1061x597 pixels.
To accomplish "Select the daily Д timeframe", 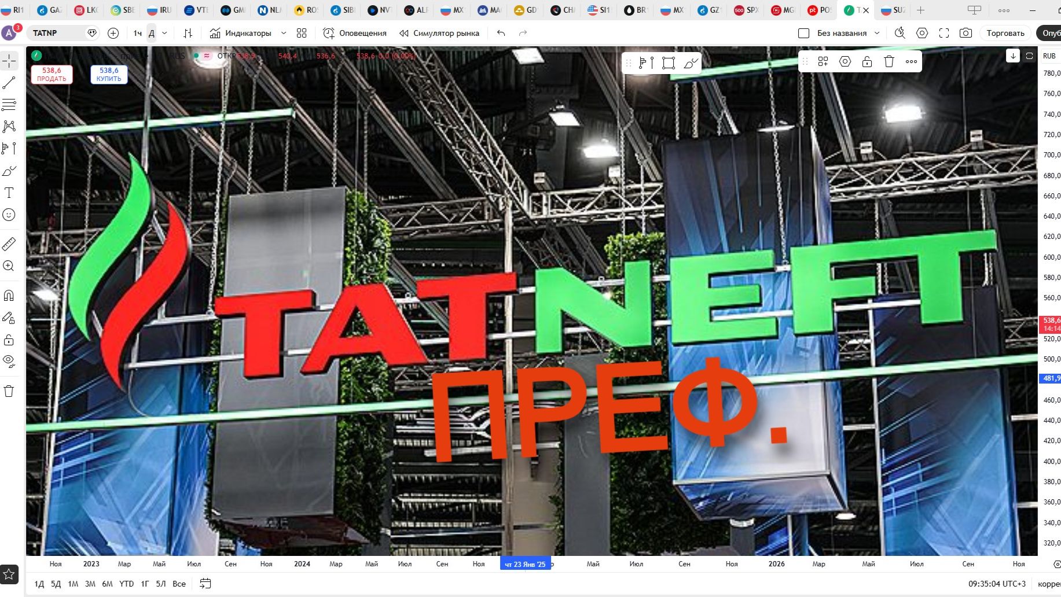I will pos(152,33).
